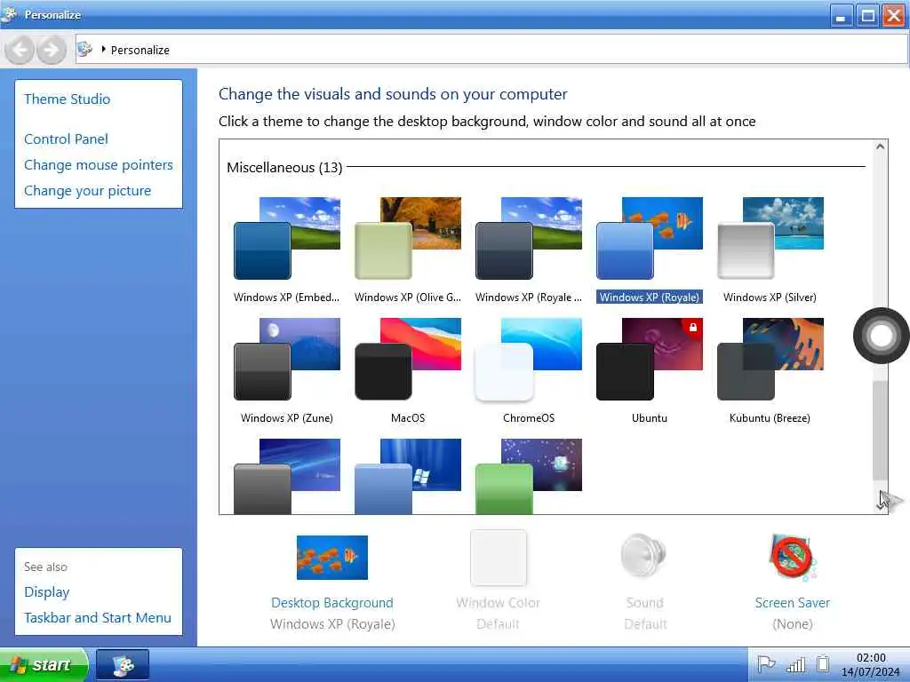This screenshot has width=910, height=682.
Task: Go back with the Back arrow button
Action: [x=20, y=50]
